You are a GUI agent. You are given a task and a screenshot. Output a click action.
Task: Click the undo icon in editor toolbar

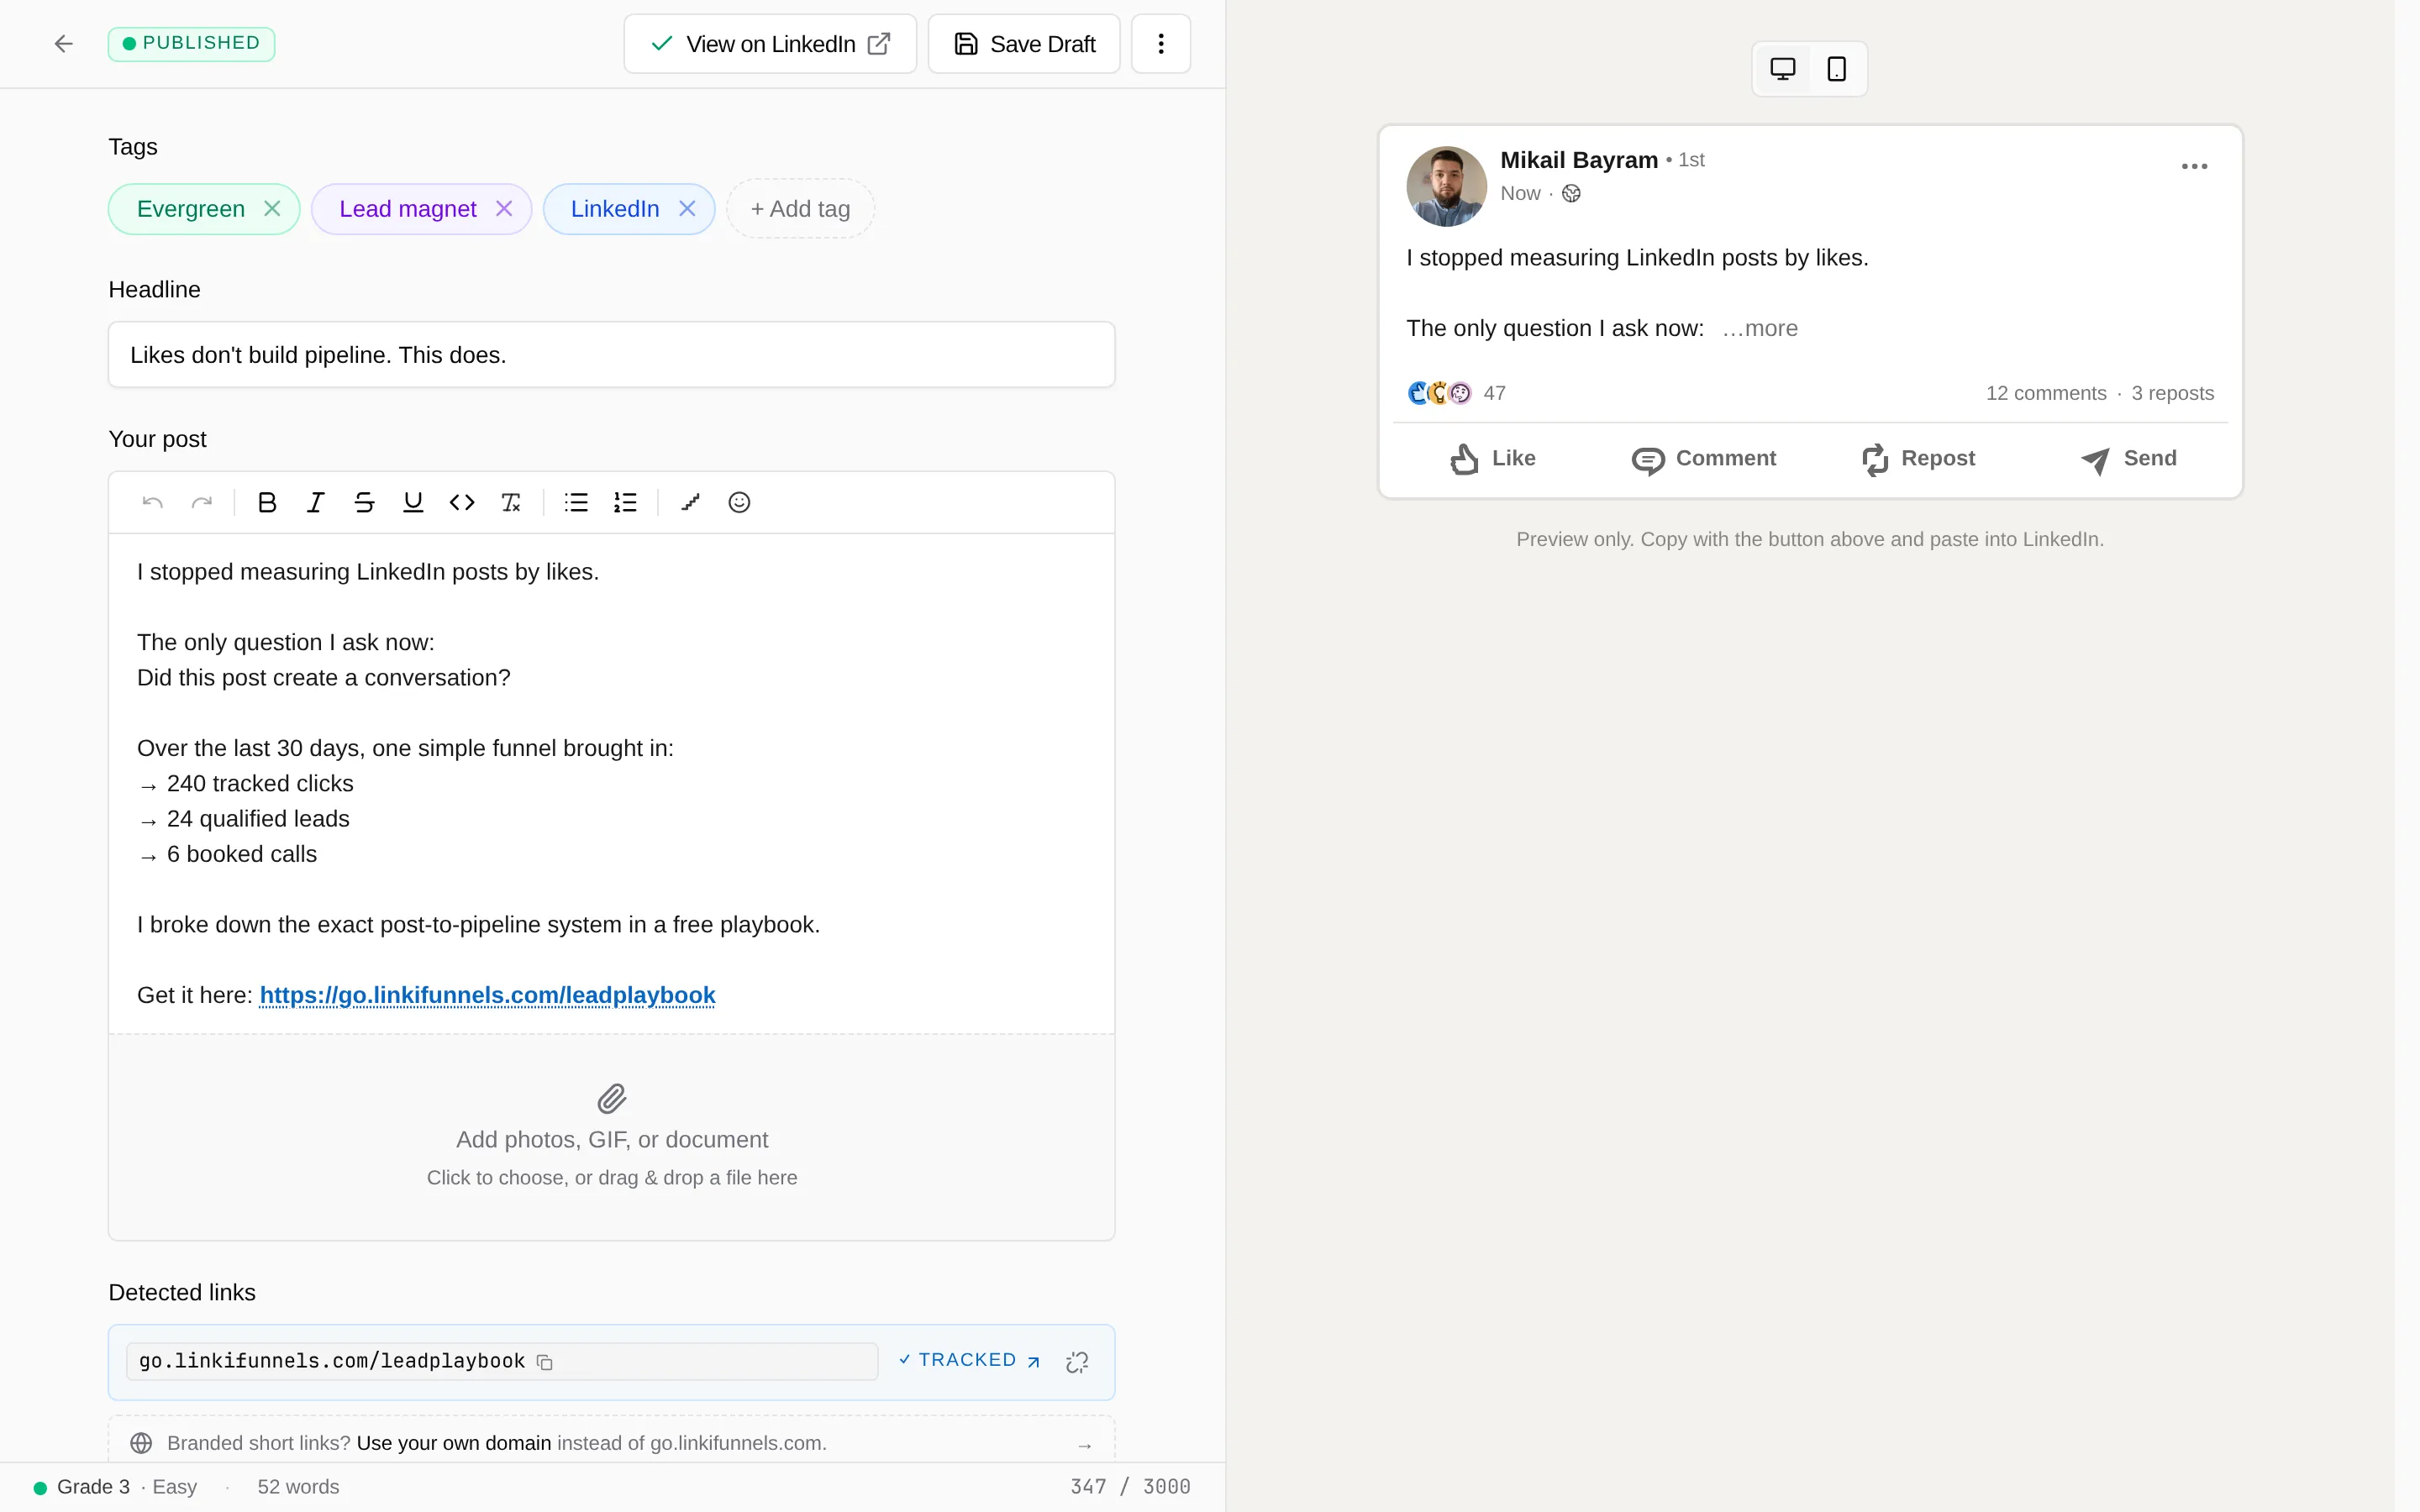(x=153, y=502)
